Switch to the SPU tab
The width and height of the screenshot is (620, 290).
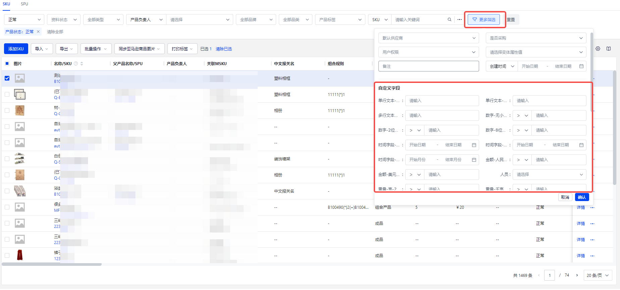tap(24, 4)
